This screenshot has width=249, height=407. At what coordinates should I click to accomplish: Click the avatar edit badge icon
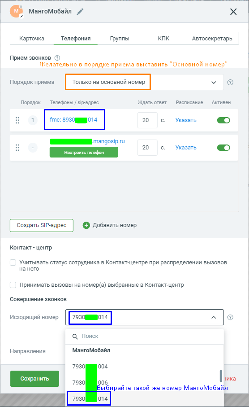pos(22,16)
